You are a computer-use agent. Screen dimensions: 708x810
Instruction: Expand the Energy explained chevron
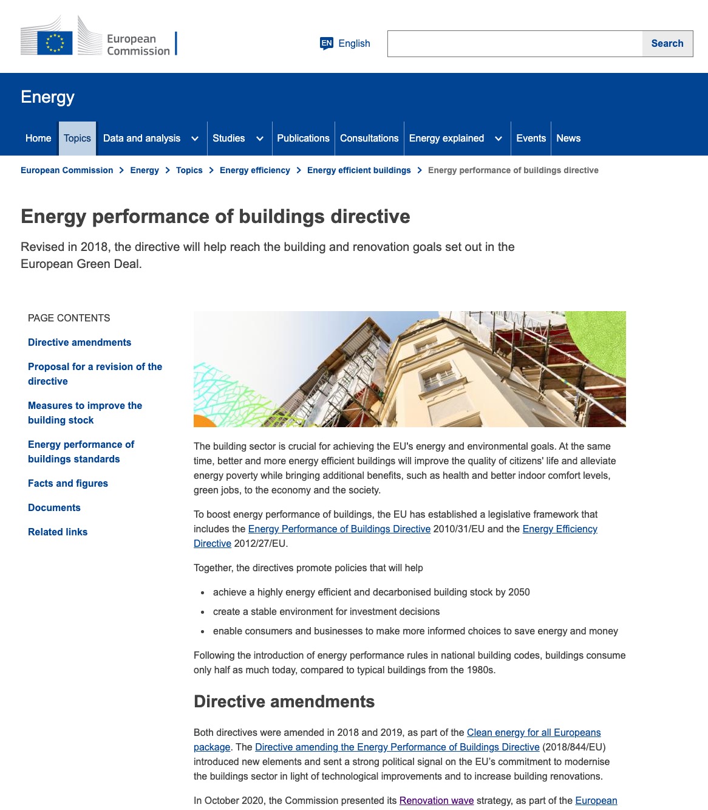(499, 139)
